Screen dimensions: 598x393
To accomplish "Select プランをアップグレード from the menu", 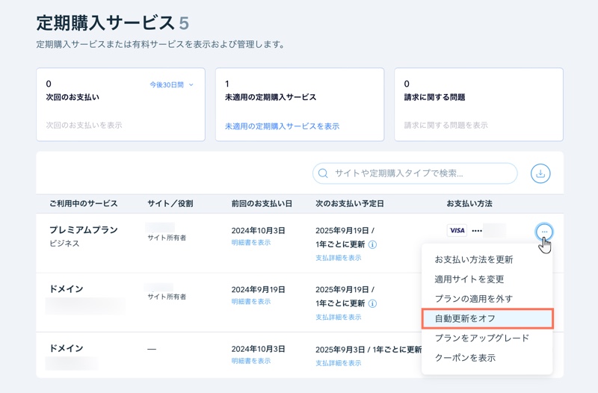I will [x=482, y=338].
